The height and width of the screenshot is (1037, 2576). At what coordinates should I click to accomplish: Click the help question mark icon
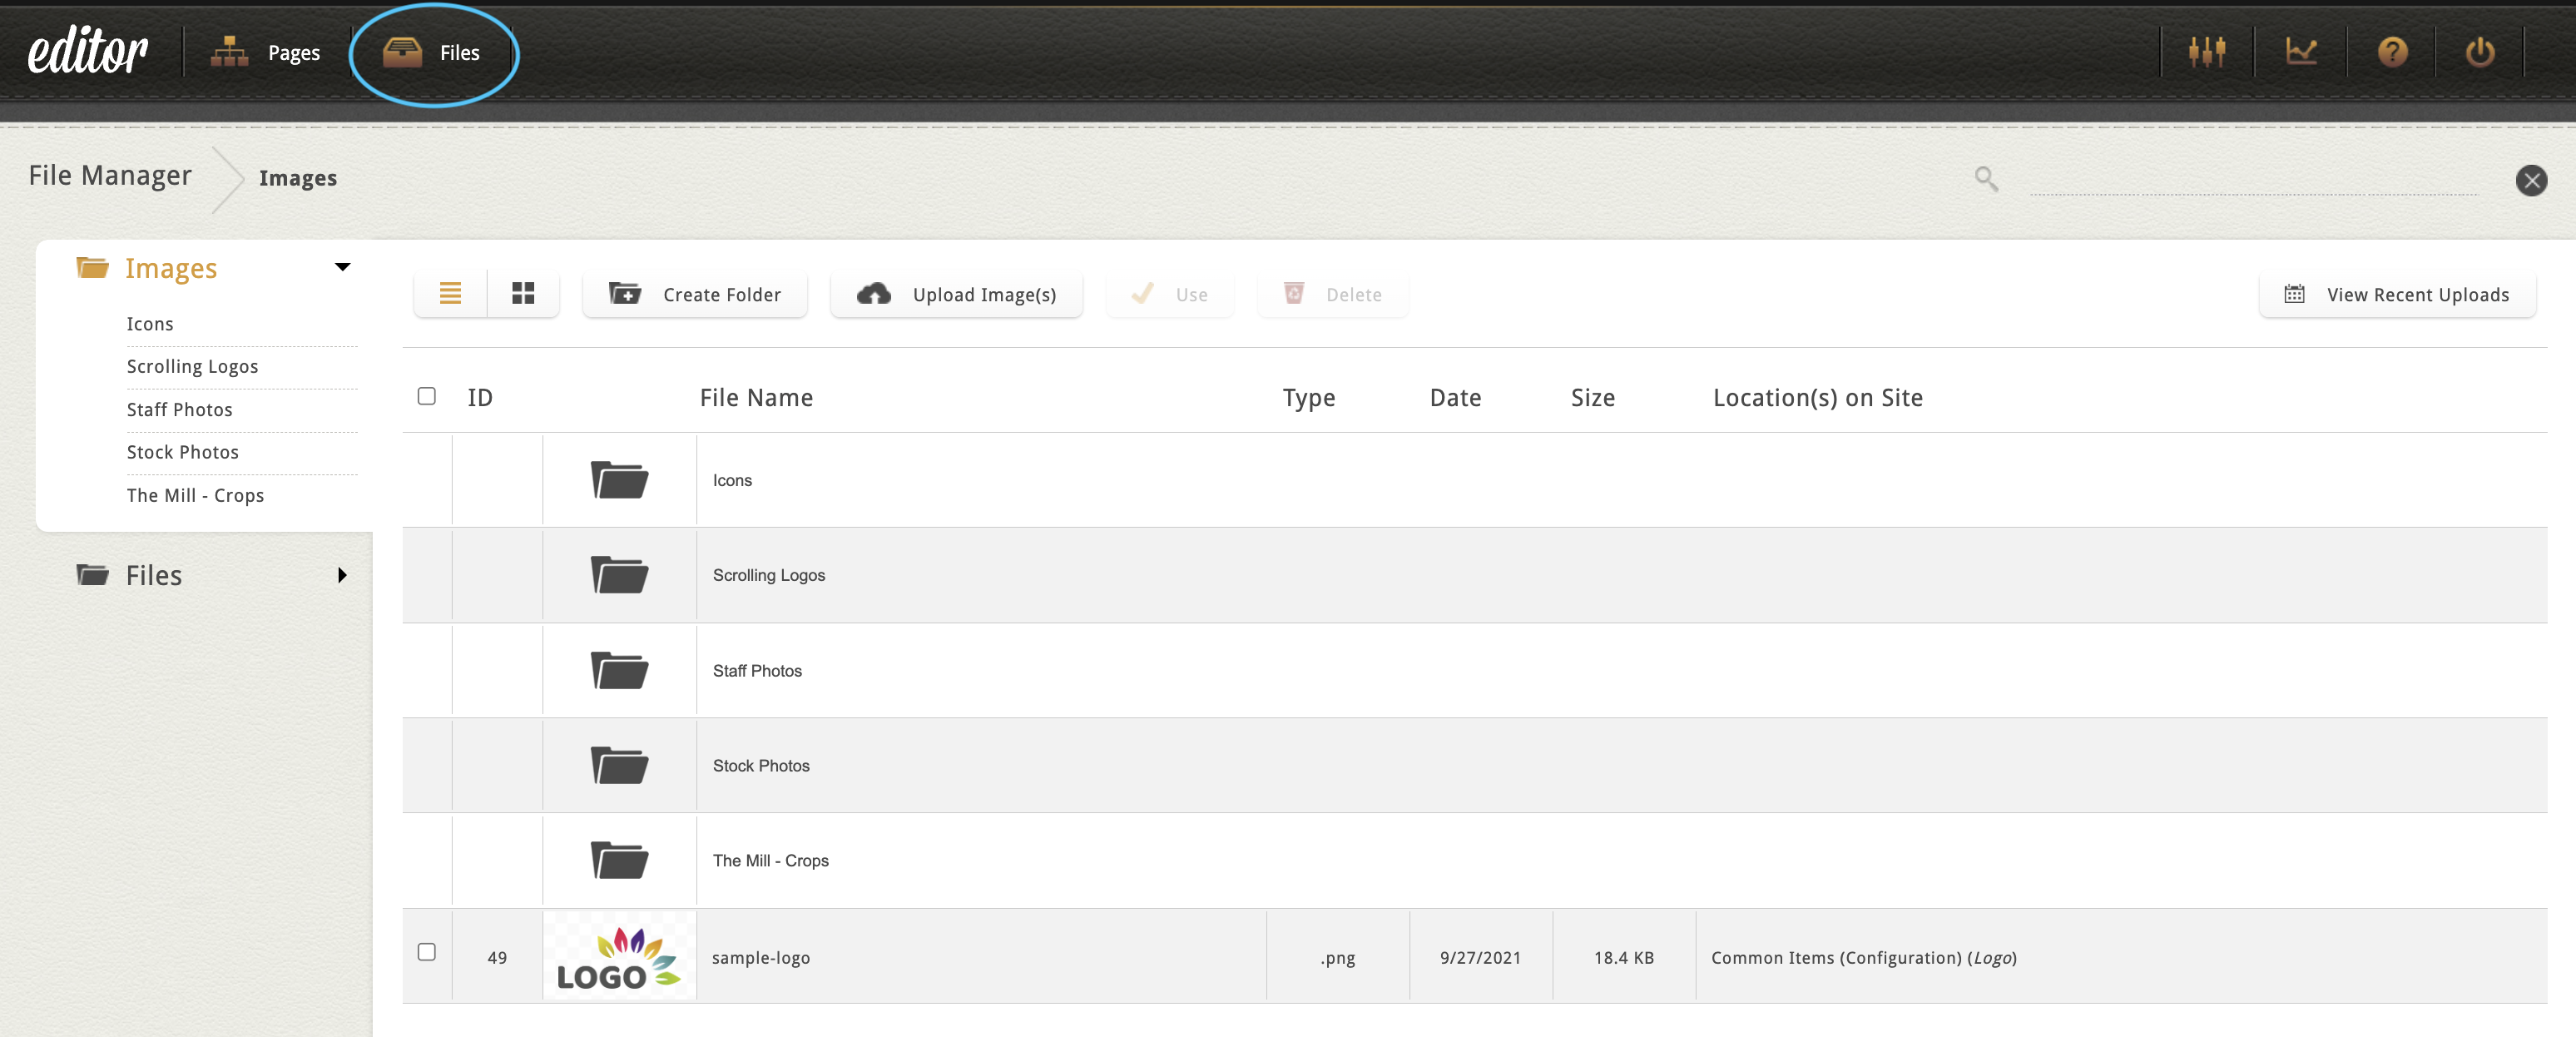pyautogui.click(x=2392, y=52)
